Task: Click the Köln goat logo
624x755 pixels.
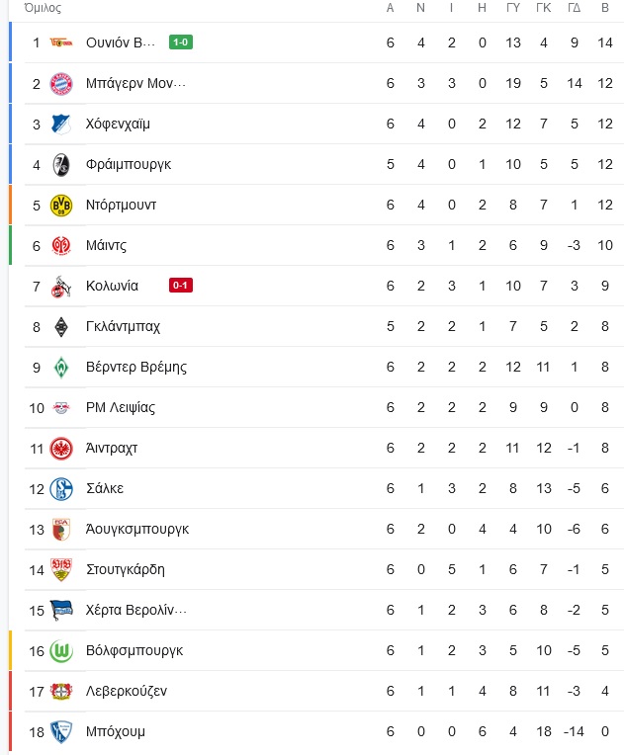Action: point(61,287)
